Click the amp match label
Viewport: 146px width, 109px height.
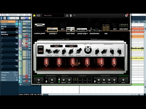[x=123, y=29]
